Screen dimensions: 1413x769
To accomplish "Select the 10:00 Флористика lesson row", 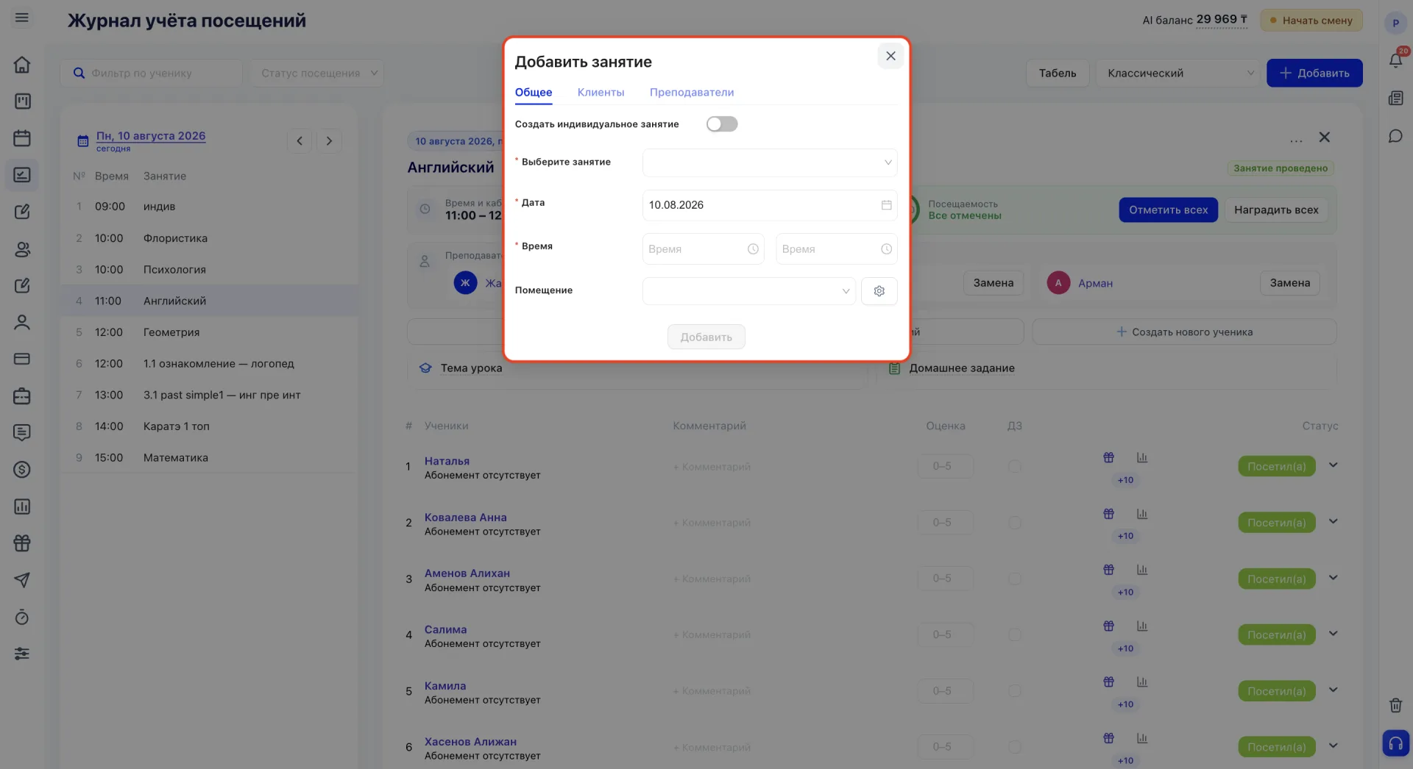I will [210, 238].
